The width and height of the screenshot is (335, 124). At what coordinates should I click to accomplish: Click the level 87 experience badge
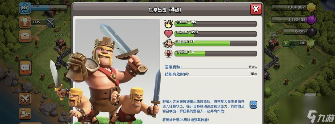click(25, 8)
